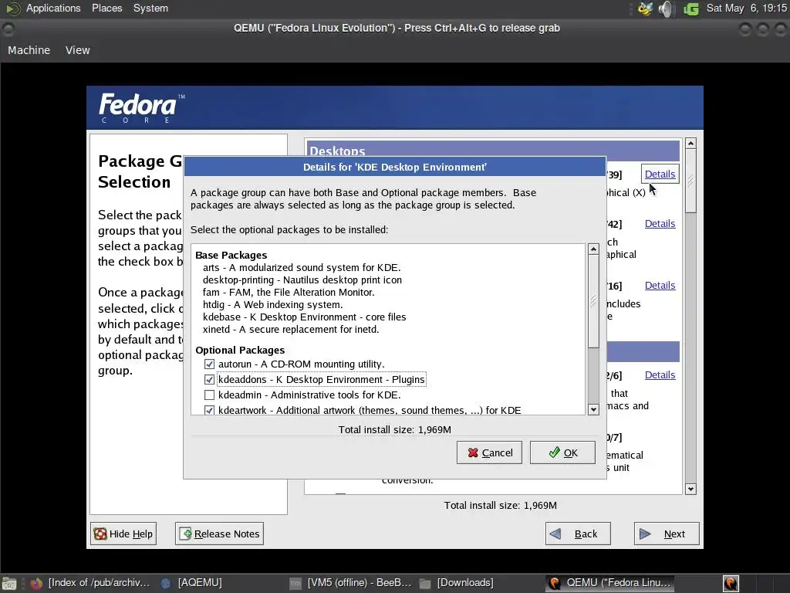
Task: Click the bee tray icon
Action: tap(645, 8)
